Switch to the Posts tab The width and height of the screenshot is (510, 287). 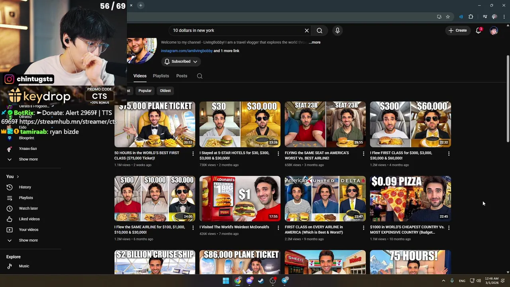point(182,76)
